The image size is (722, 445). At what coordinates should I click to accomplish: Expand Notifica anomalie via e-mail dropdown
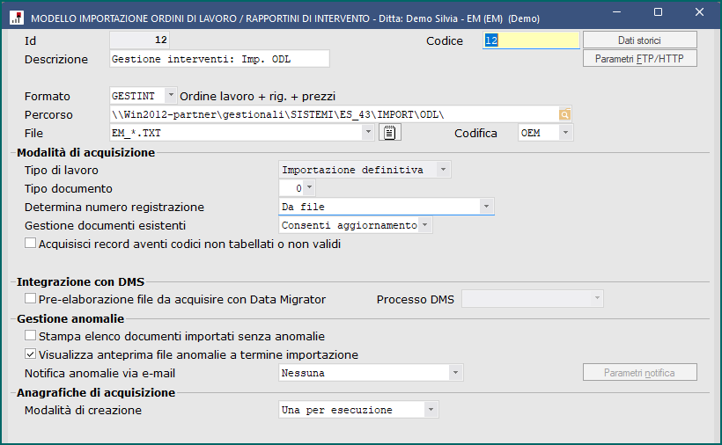(x=455, y=373)
